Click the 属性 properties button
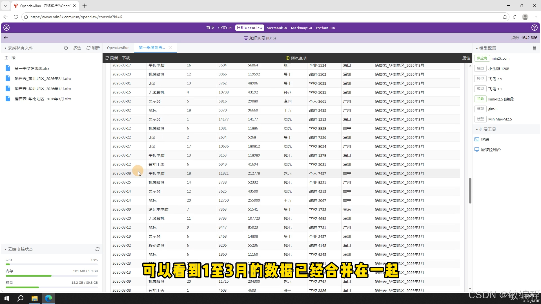This screenshot has width=541, height=304. pos(466,58)
